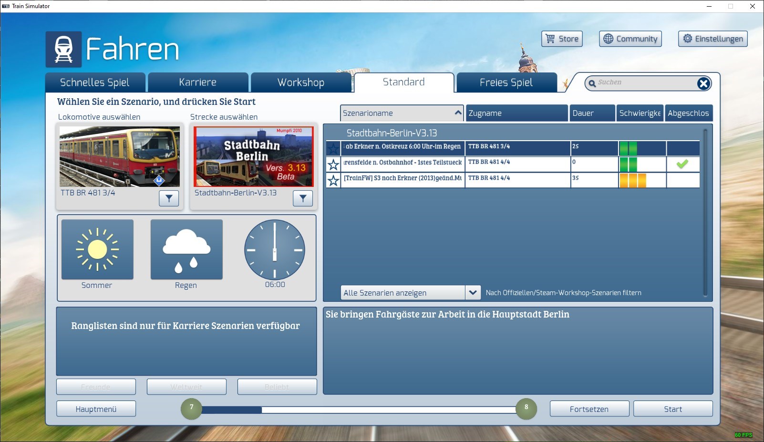Sort by Zugname column header
This screenshot has height=442, width=764.
[x=516, y=113]
